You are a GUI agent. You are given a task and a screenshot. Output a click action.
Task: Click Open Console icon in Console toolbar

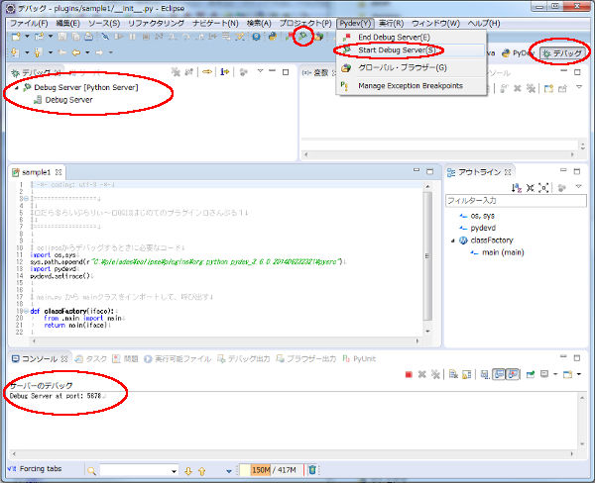pyautogui.click(x=567, y=375)
